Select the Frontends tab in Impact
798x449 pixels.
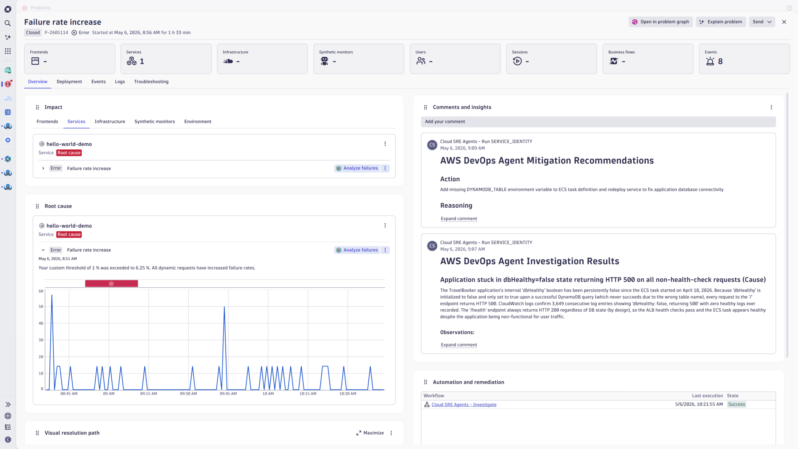tap(47, 122)
